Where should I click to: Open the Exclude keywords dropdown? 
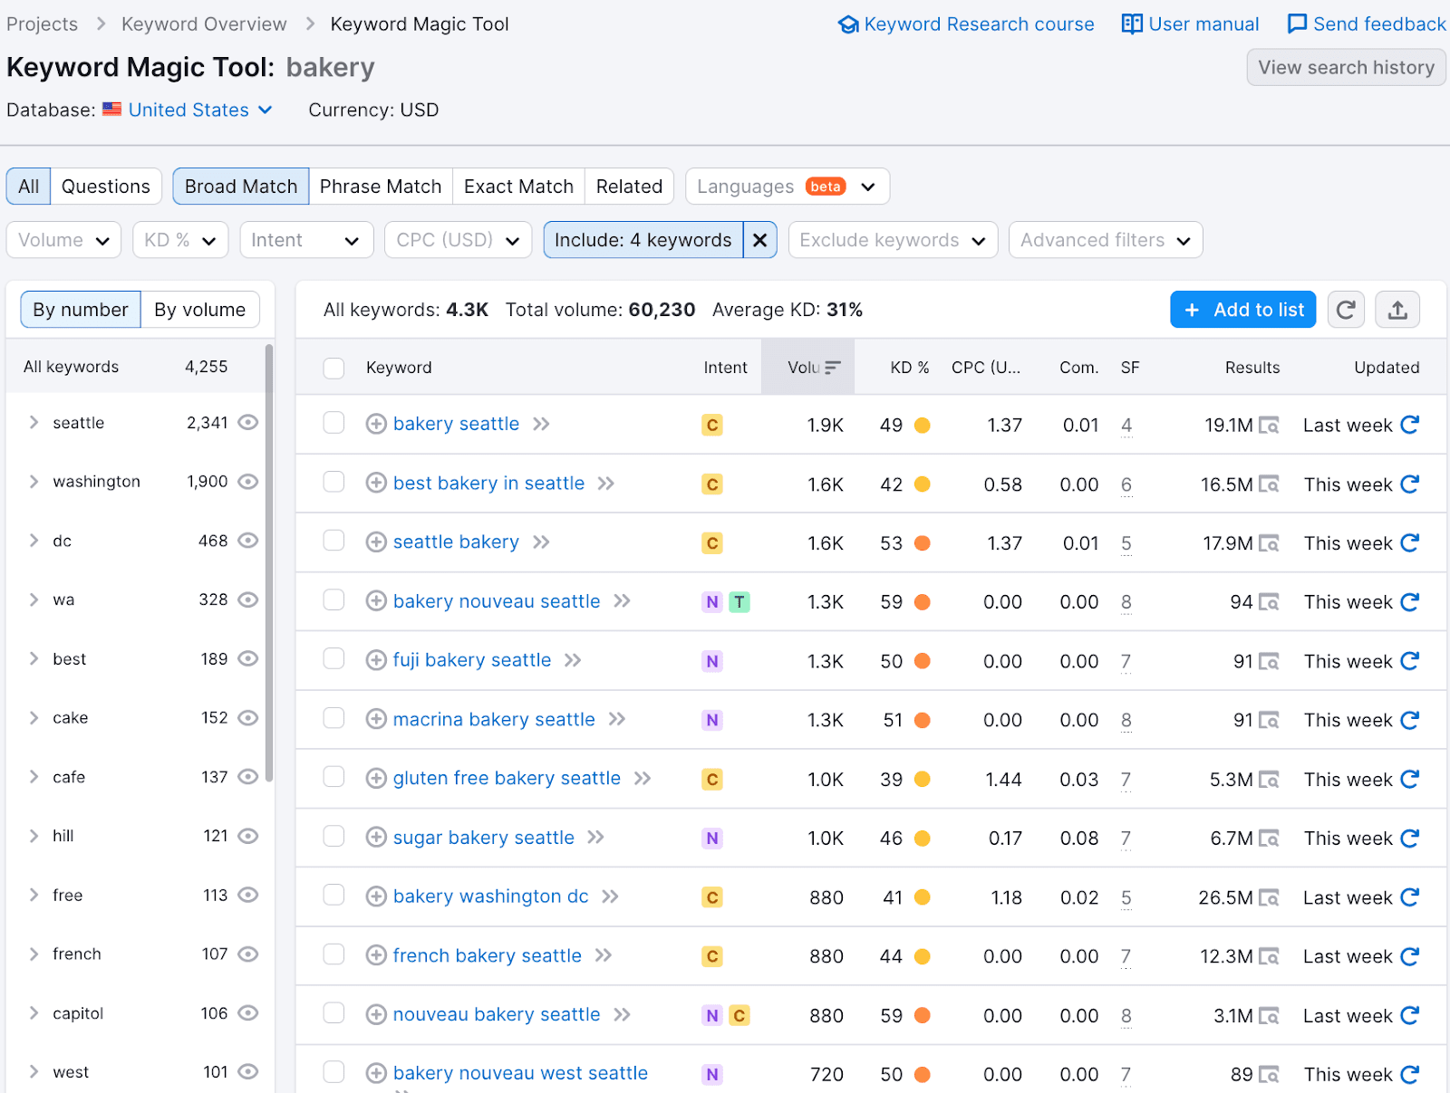(x=893, y=240)
